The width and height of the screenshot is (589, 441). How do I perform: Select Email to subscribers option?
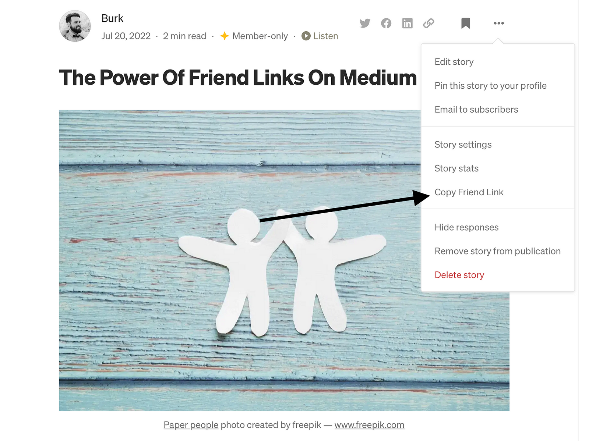[476, 110]
